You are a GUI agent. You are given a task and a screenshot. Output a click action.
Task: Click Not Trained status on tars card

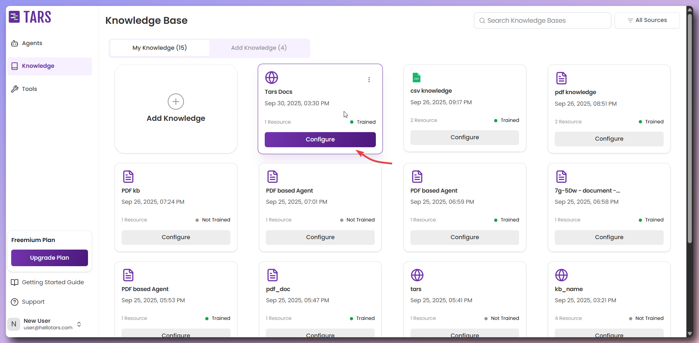pyautogui.click(x=502, y=318)
